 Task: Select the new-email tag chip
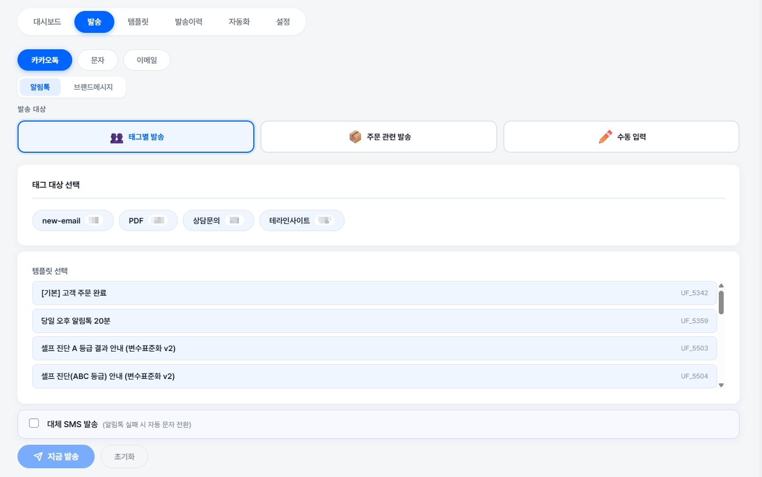pyautogui.click(x=73, y=221)
